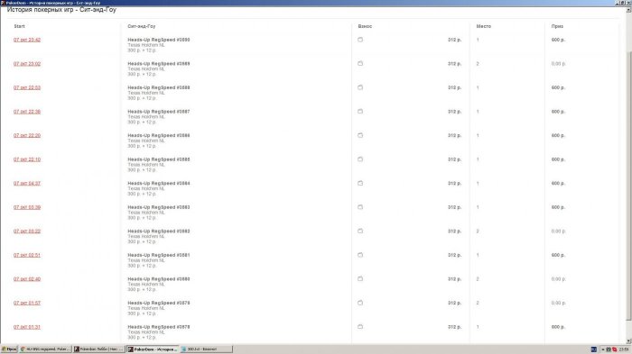Open the 07 окт 22:20 start time link

coord(27,136)
